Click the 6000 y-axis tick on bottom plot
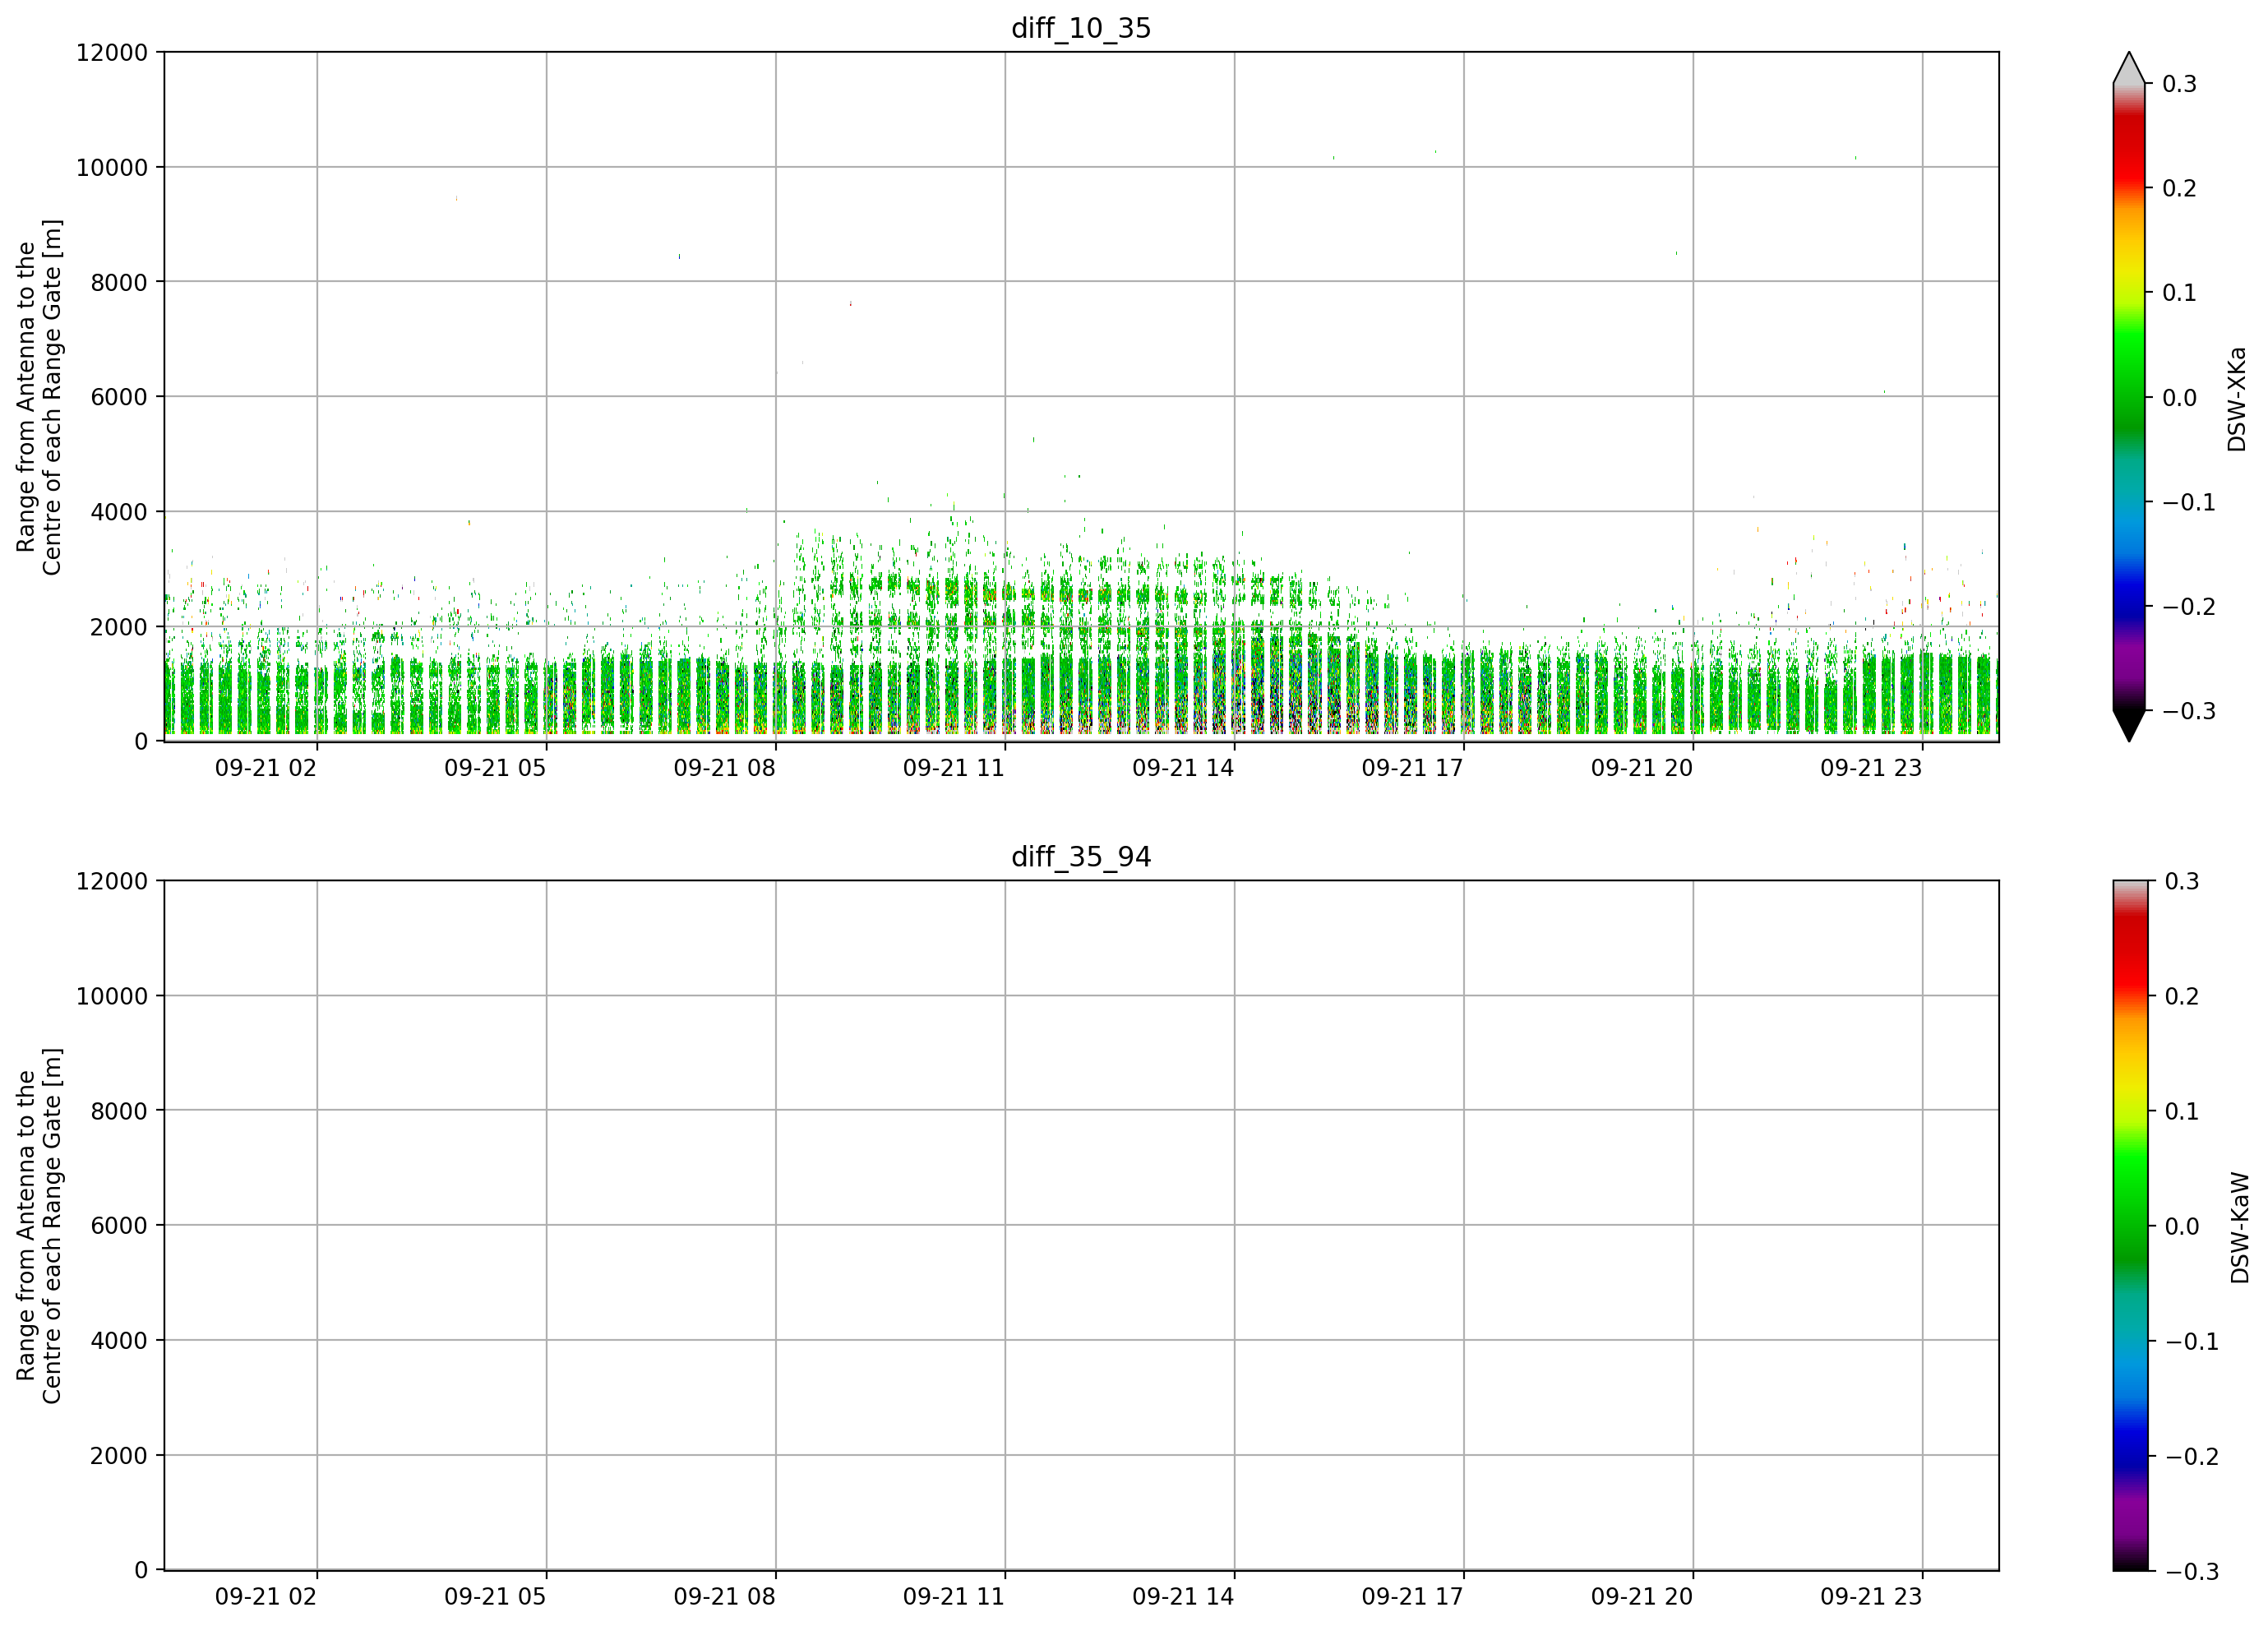 (x=119, y=1226)
